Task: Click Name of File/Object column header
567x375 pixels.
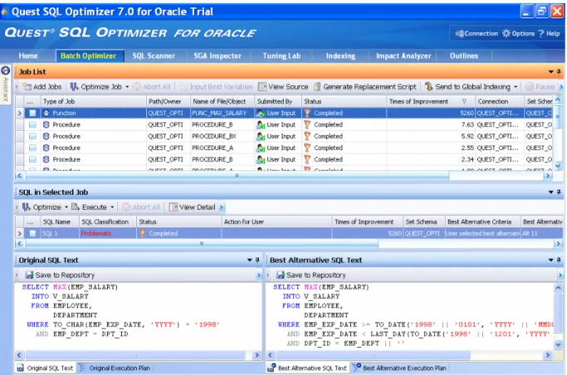Action: pyautogui.click(x=222, y=101)
